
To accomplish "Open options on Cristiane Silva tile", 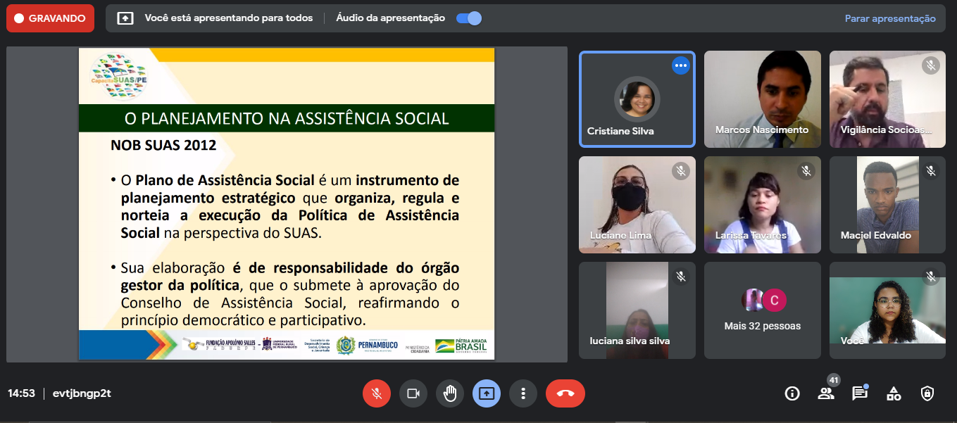I will pyautogui.click(x=680, y=65).
